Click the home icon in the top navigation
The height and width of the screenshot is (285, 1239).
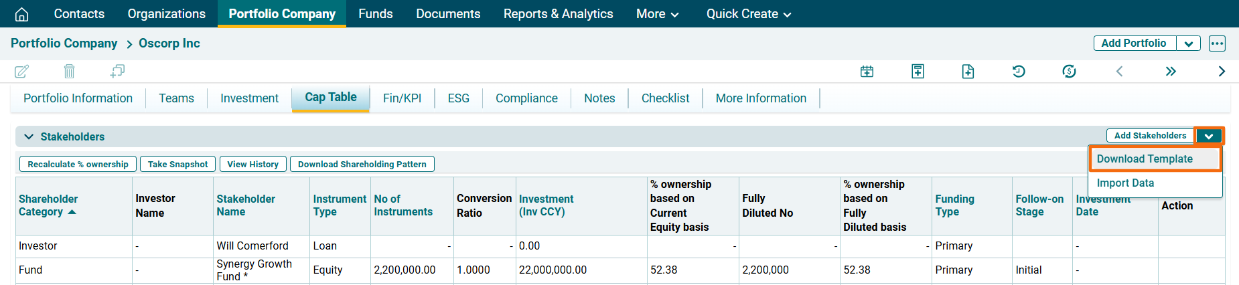click(x=21, y=14)
